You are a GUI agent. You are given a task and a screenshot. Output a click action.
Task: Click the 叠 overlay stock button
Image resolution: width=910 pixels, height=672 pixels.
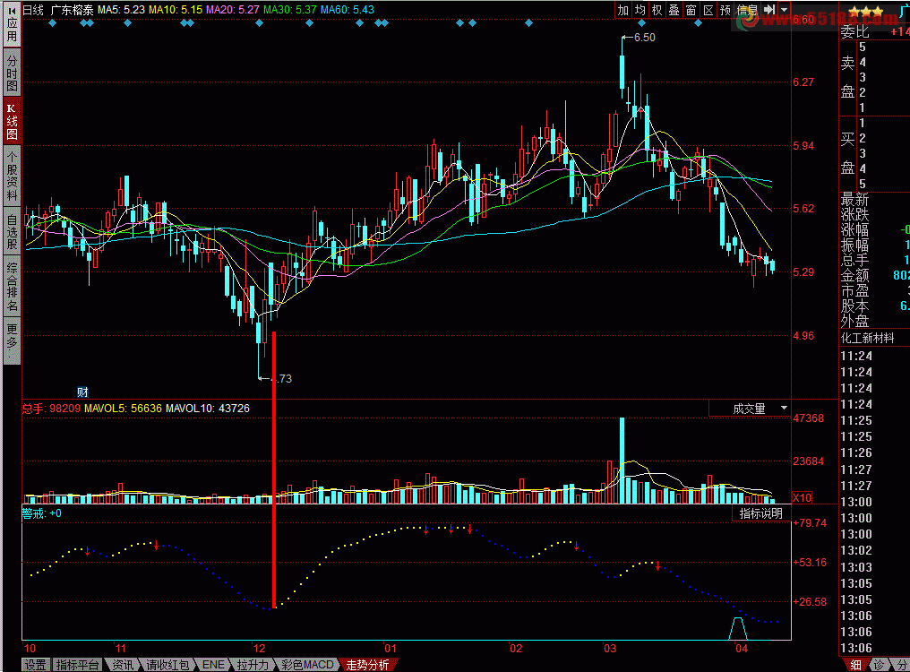click(674, 10)
